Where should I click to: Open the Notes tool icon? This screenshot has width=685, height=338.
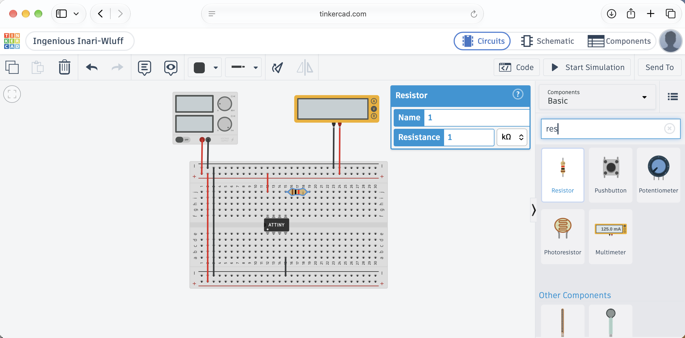pyautogui.click(x=145, y=68)
